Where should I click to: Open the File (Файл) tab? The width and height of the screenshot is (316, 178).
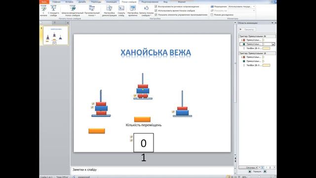pos(44,2)
